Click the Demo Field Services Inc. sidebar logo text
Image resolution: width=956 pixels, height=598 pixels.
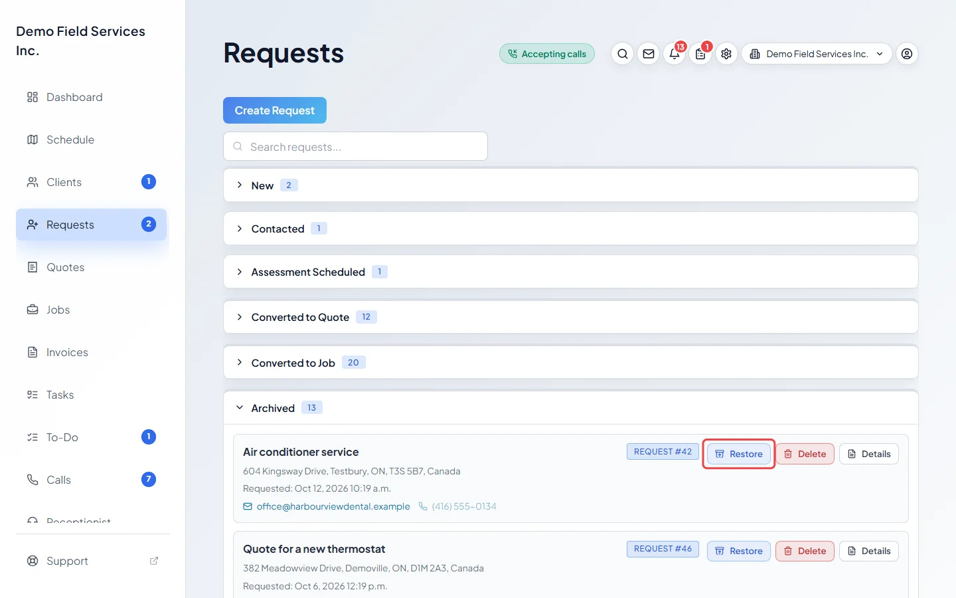click(x=80, y=41)
